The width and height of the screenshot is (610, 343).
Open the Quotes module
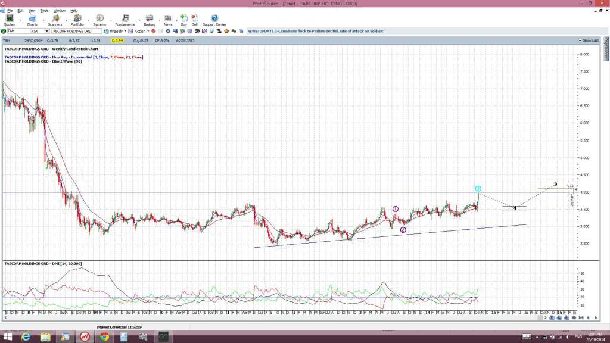click(x=9, y=20)
